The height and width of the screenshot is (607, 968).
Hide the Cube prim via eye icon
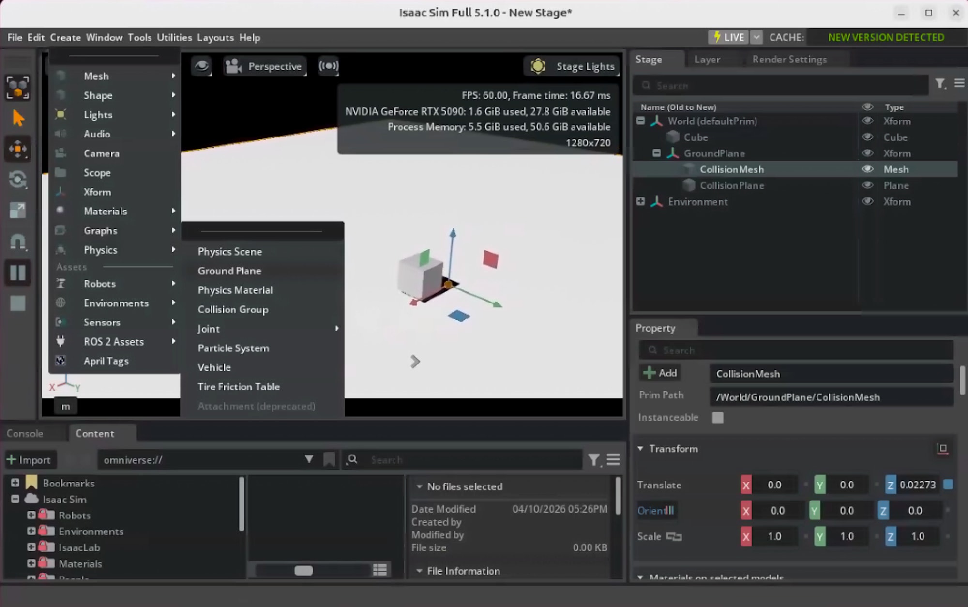(x=867, y=137)
